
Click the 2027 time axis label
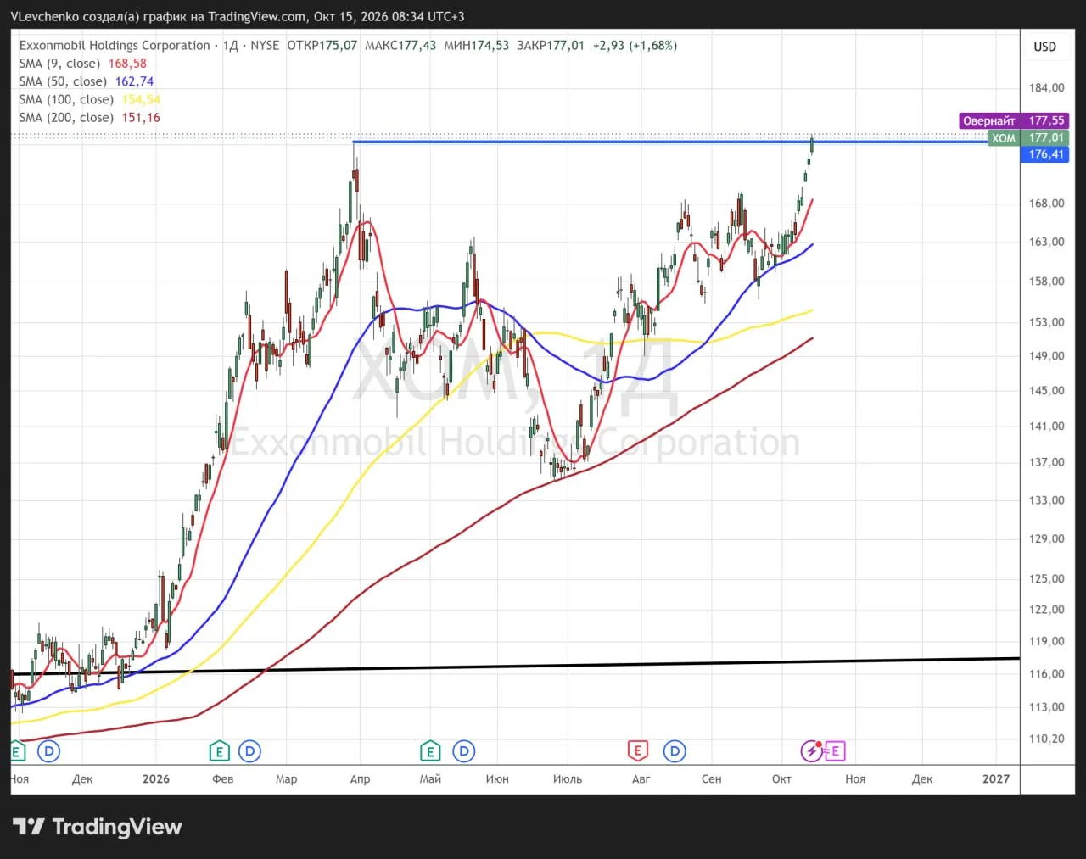[x=996, y=778]
